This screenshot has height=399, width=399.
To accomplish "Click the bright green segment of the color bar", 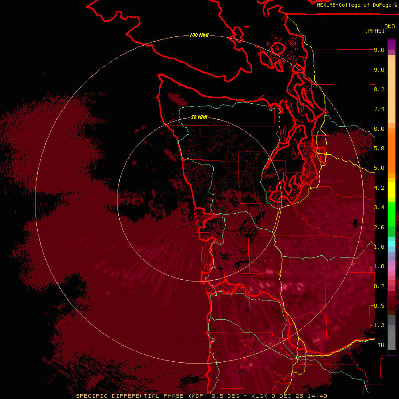I will pos(391,213).
